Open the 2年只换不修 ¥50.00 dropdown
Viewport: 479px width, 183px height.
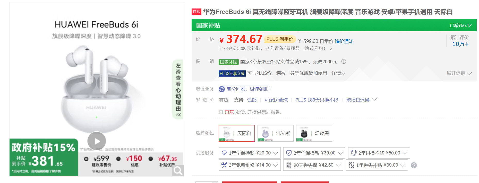pyautogui.click(x=379, y=153)
